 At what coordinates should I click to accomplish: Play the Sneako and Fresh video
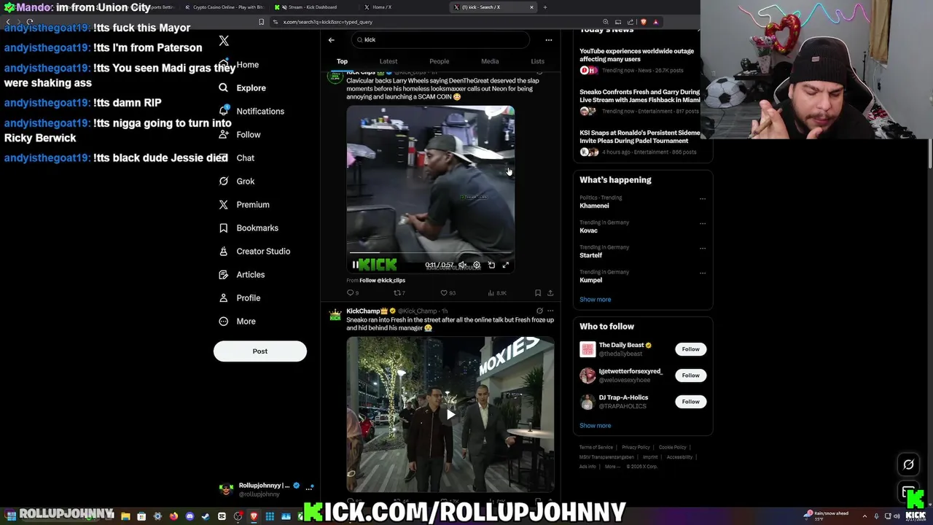tap(450, 414)
